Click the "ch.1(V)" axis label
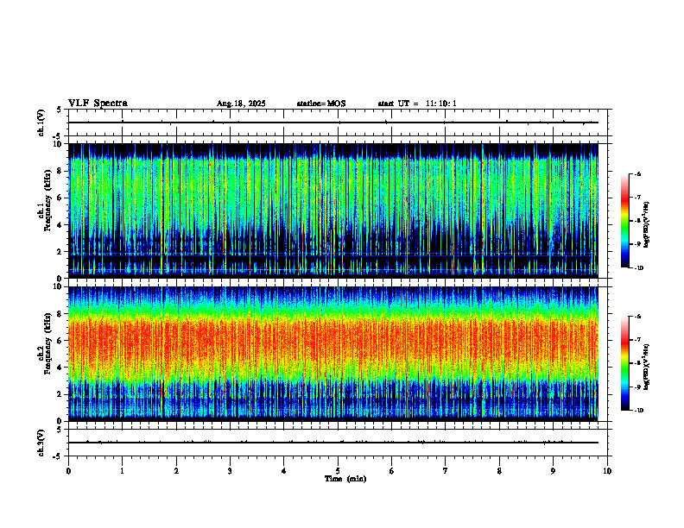 pyautogui.click(x=41, y=123)
